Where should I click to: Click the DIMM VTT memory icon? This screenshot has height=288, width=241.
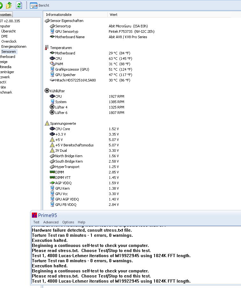coord(52,178)
